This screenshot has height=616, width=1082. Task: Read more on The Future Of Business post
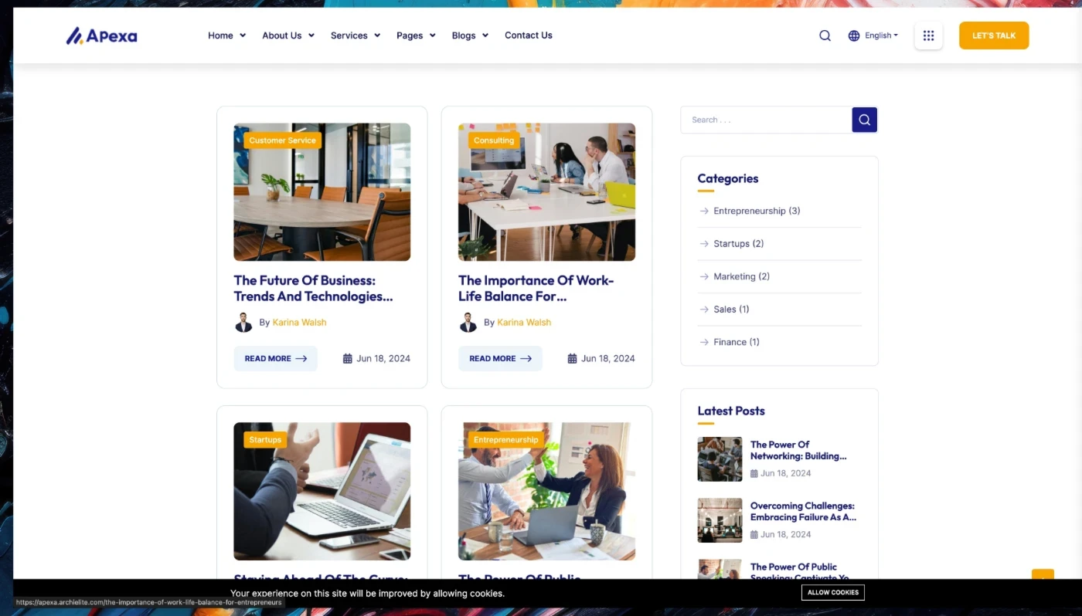pos(275,358)
